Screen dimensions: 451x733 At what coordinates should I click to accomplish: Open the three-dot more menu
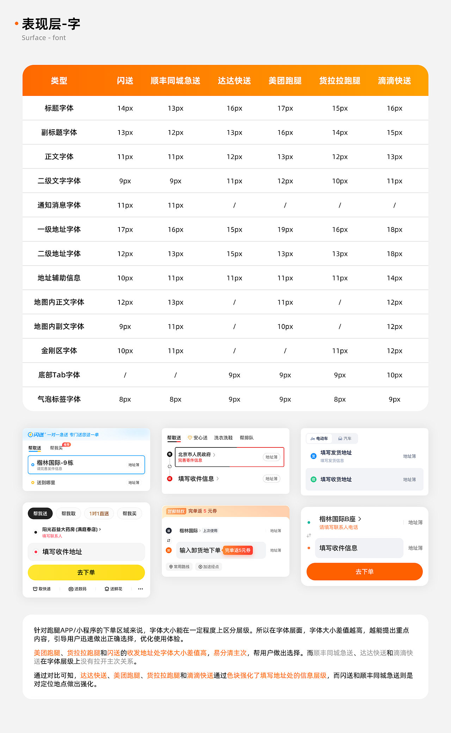point(141,589)
